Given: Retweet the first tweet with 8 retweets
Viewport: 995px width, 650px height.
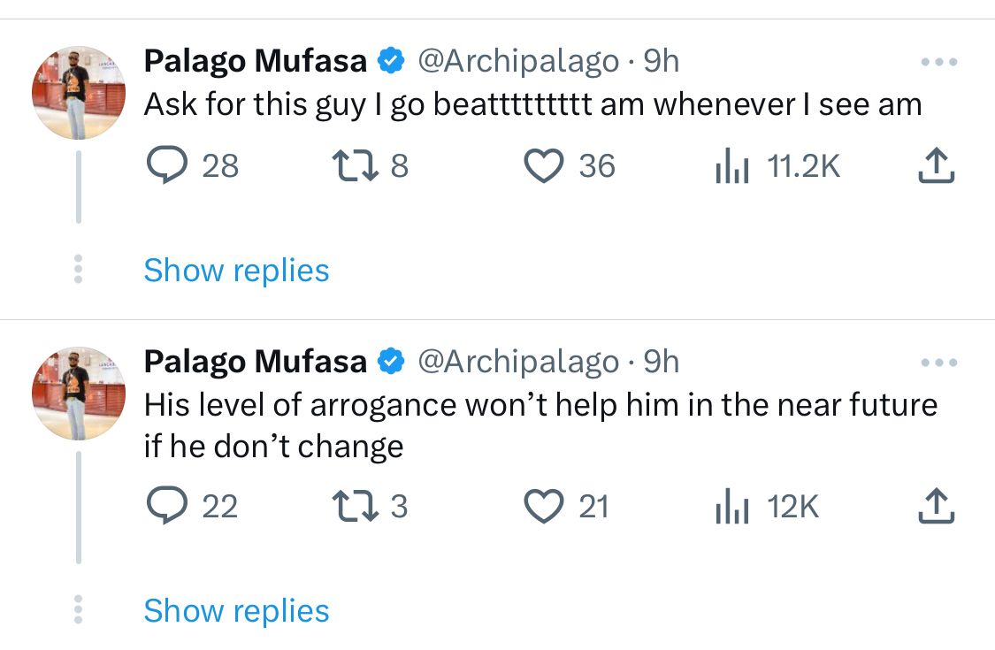Looking at the screenshot, I should coord(356,165).
